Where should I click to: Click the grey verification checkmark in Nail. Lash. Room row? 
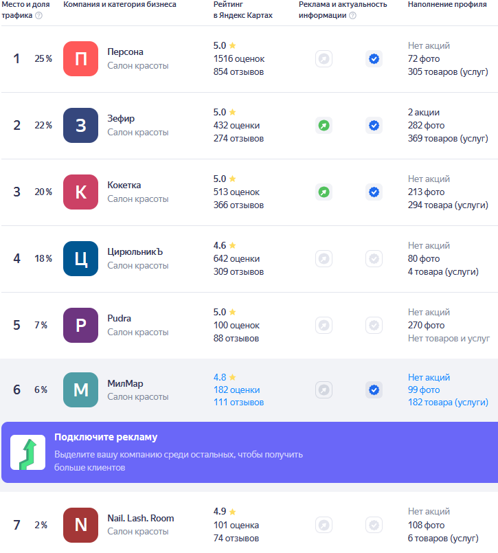374,526
